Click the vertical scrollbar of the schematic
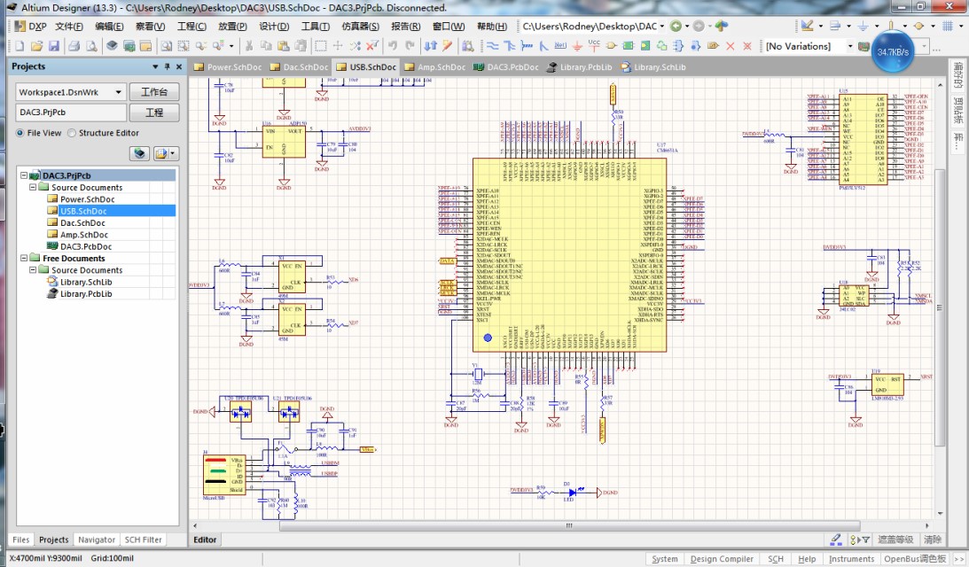Screen dimensions: 969x567 click(x=940, y=307)
